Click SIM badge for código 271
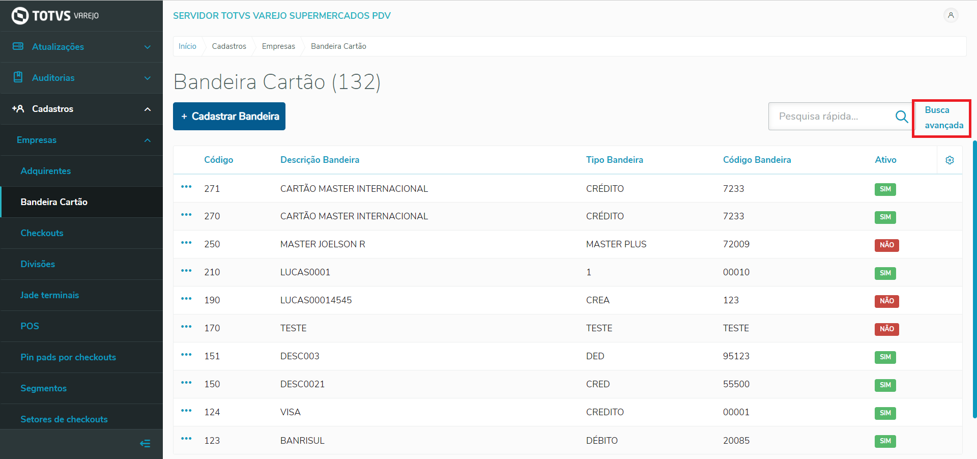Viewport: 977px width, 459px height. click(885, 189)
